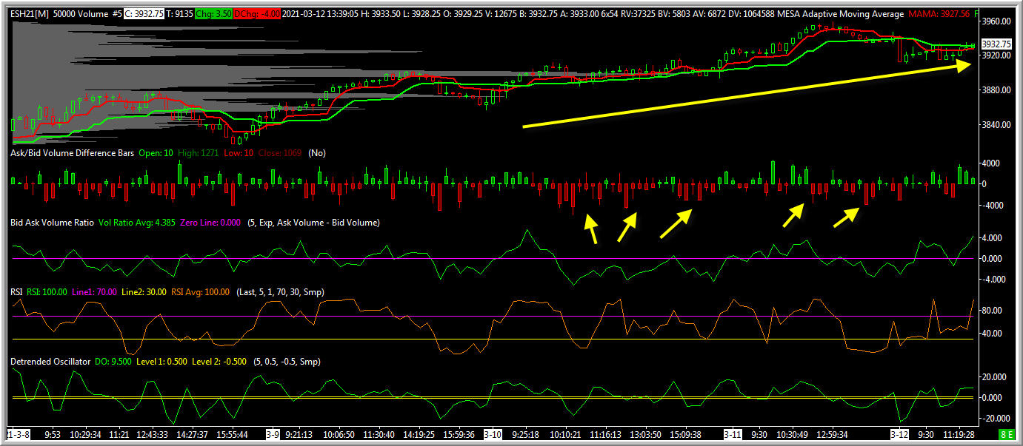This screenshot has height=446, width=1023.
Task: Click the DO: 9.500 value
Action: pyautogui.click(x=113, y=362)
